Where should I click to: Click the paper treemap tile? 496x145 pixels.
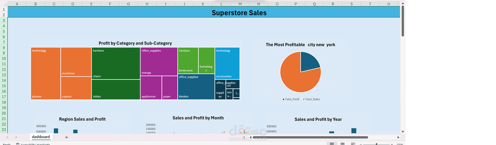tap(170, 88)
